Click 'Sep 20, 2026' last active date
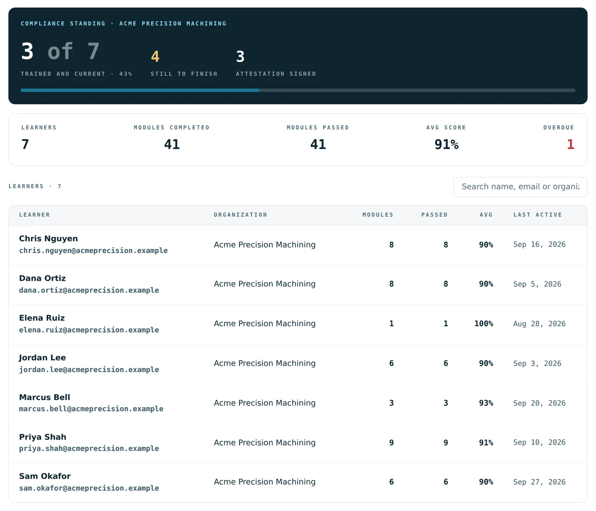This screenshot has width=596, height=511. 539,403
